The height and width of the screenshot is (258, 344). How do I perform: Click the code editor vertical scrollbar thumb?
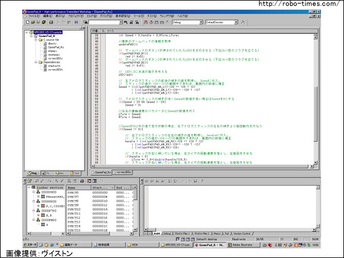click(315, 114)
